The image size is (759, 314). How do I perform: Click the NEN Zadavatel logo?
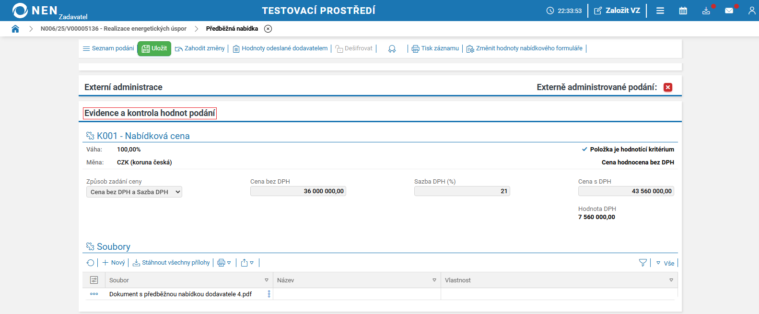click(x=49, y=11)
